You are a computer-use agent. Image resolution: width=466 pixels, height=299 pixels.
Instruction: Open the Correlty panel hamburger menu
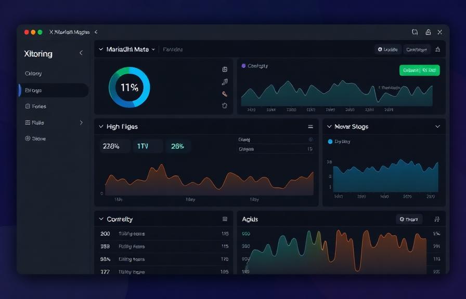(225, 219)
